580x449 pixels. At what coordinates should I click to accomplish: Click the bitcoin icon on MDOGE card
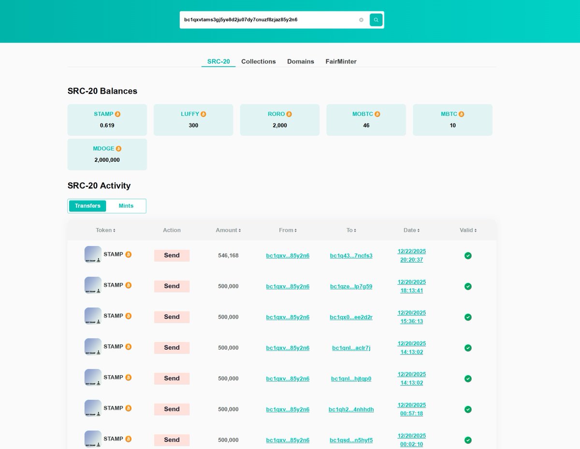[x=118, y=149]
